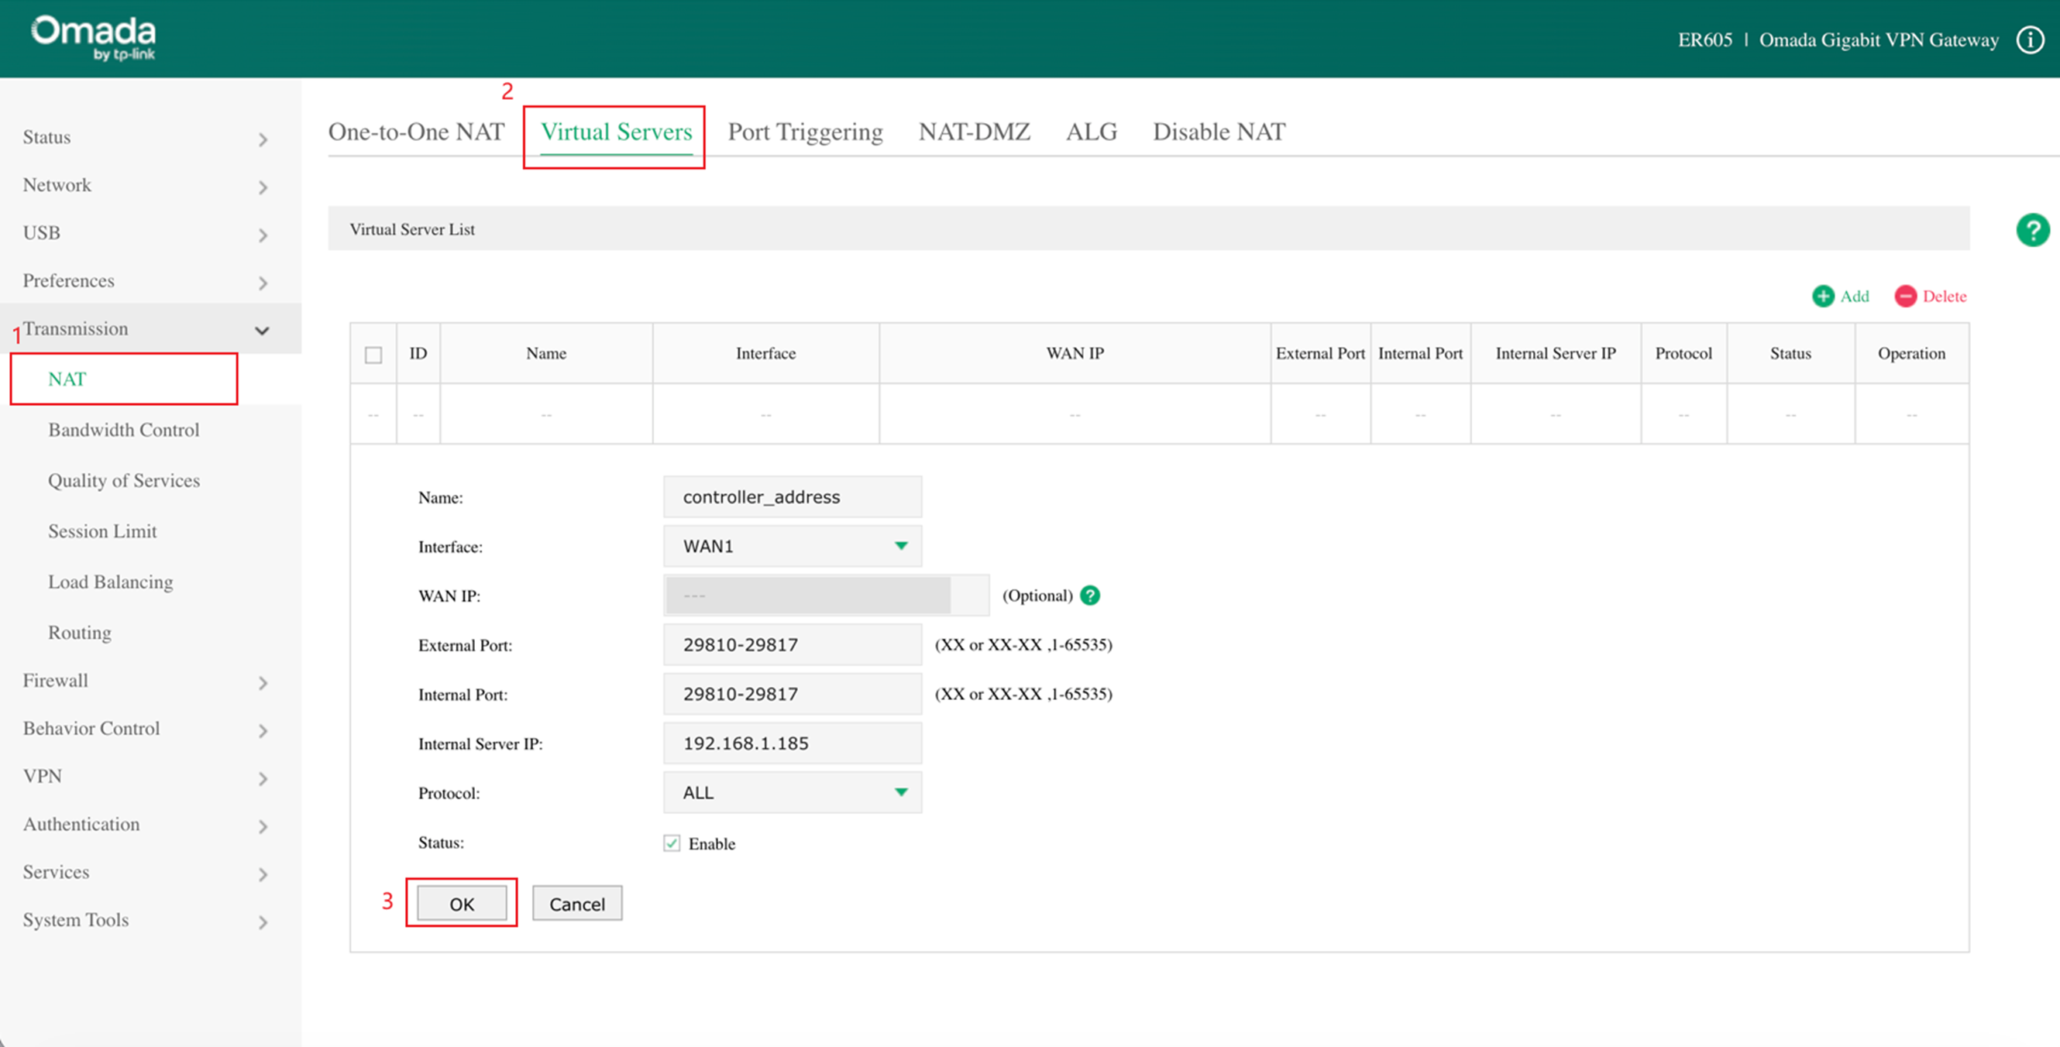The height and width of the screenshot is (1047, 2060).
Task: Click the Internal Server IP input field
Action: coord(793,743)
